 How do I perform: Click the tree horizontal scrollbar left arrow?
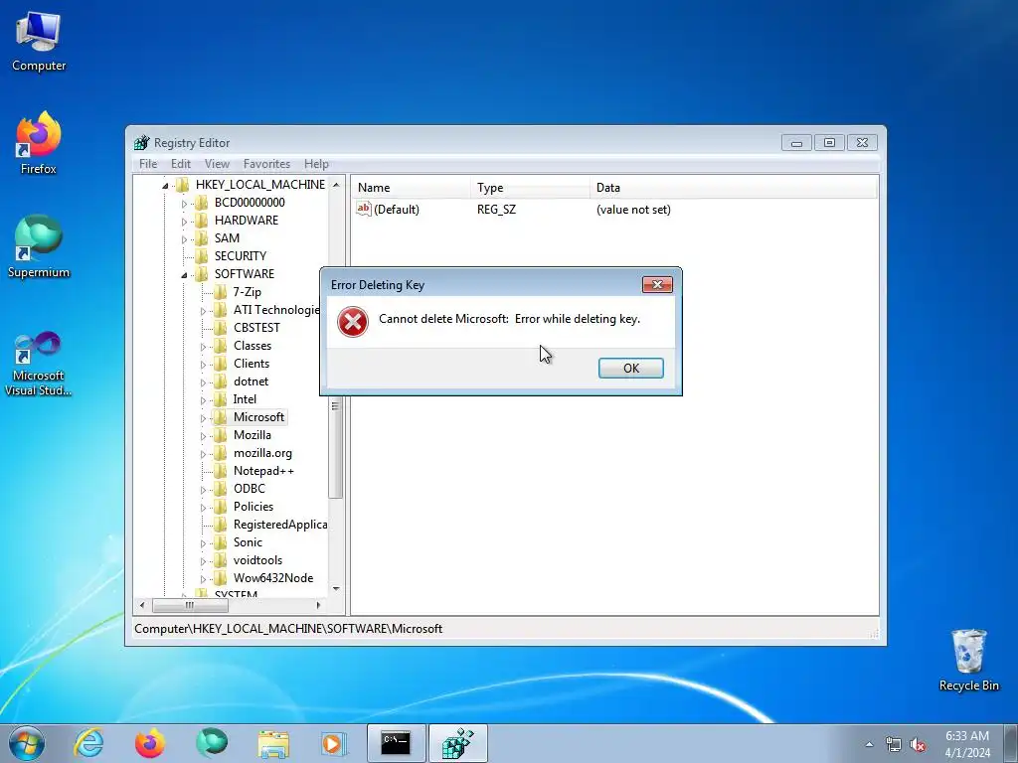coord(142,605)
